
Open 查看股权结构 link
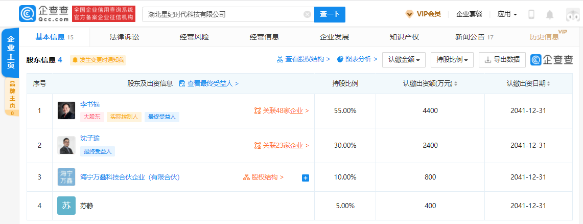point(304,59)
